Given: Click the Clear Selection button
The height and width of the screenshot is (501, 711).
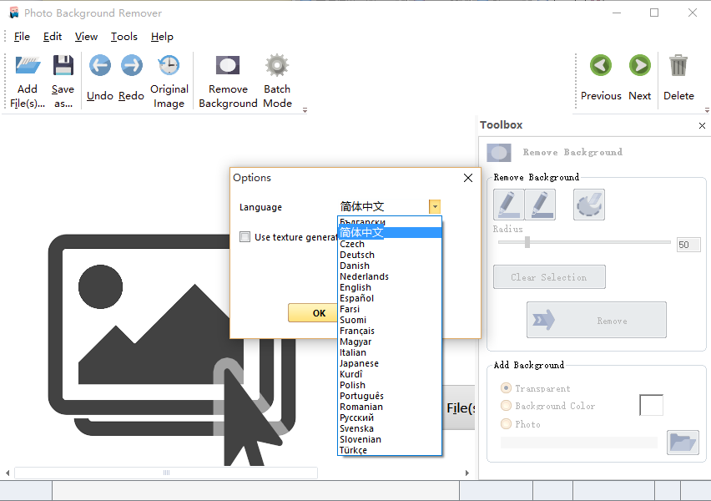Looking at the screenshot, I should coord(549,277).
